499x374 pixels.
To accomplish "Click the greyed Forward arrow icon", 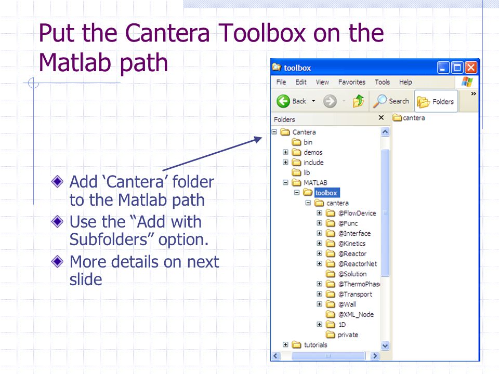I will [x=330, y=101].
